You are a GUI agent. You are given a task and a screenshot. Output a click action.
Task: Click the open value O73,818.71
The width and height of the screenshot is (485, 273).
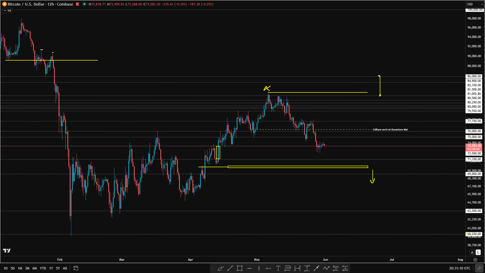tap(98, 4)
